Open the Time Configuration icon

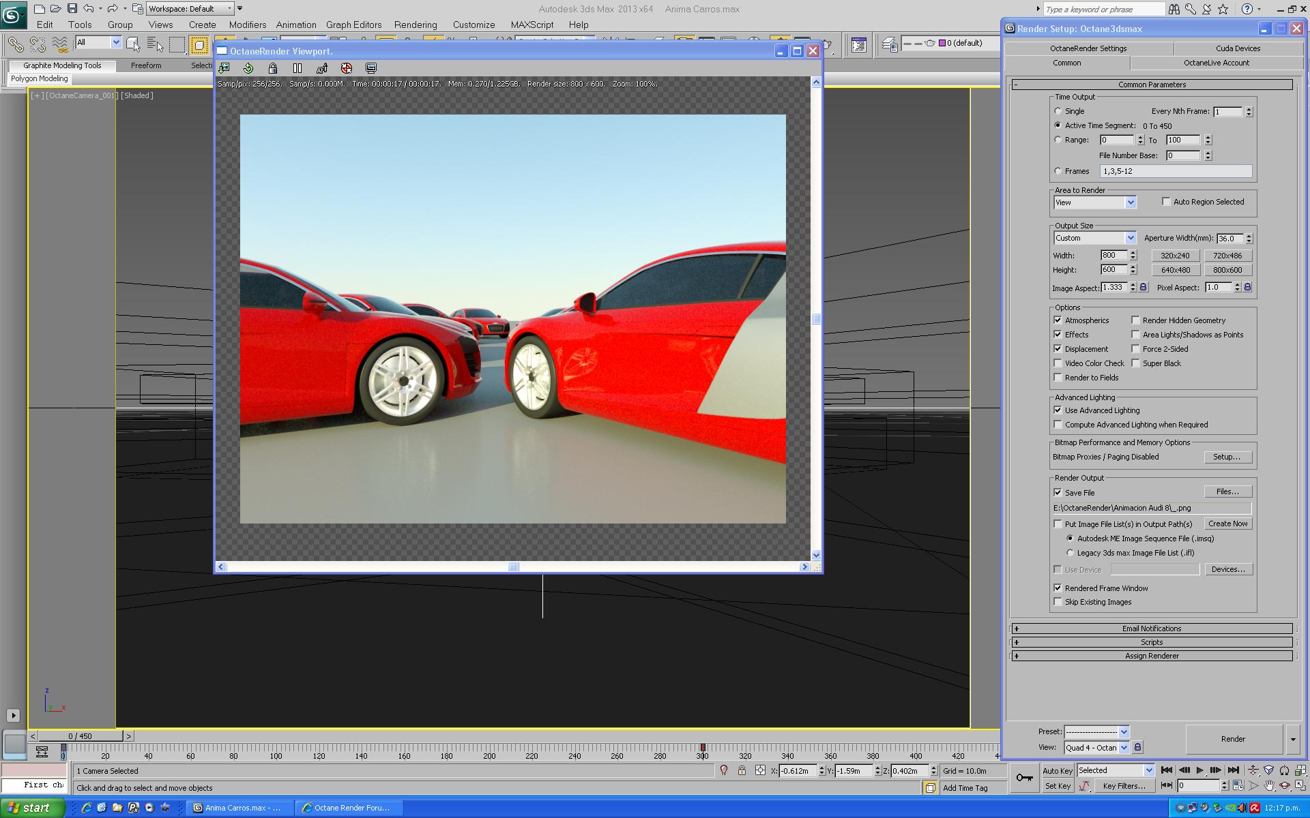tap(1237, 786)
